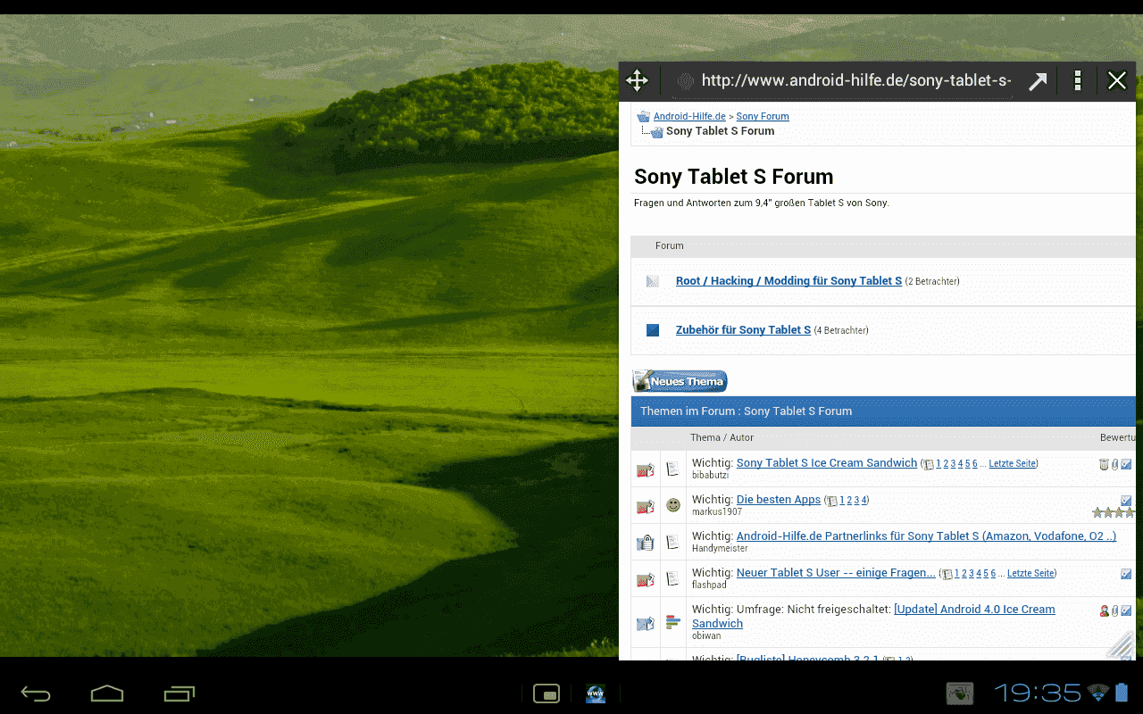Viewport: 1143px width, 714px height.
Task: Click the folder icon beside Android-Hilfe.de
Action: tap(643, 117)
